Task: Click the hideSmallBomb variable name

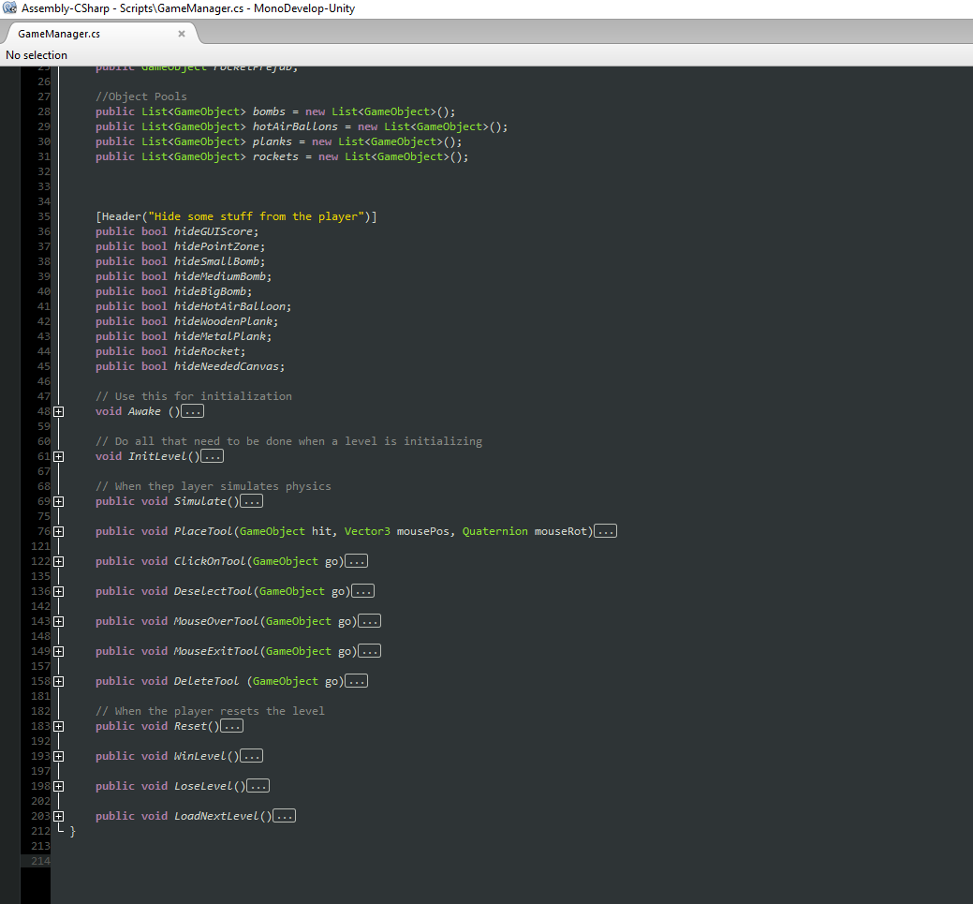Action: (216, 261)
